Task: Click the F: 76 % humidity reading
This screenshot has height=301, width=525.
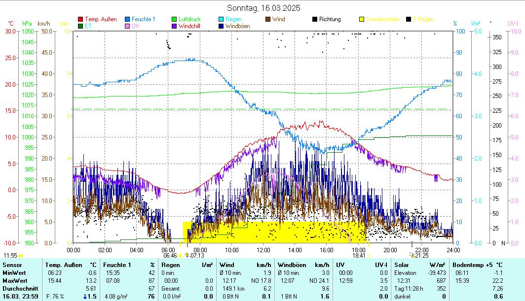Action: 55,297
